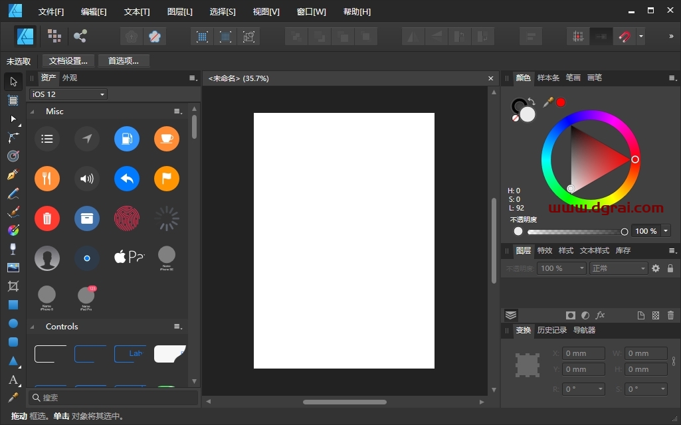Screen dimensions: 681x425
Task: Select the Place Image tool
Action: coord(13,268)
